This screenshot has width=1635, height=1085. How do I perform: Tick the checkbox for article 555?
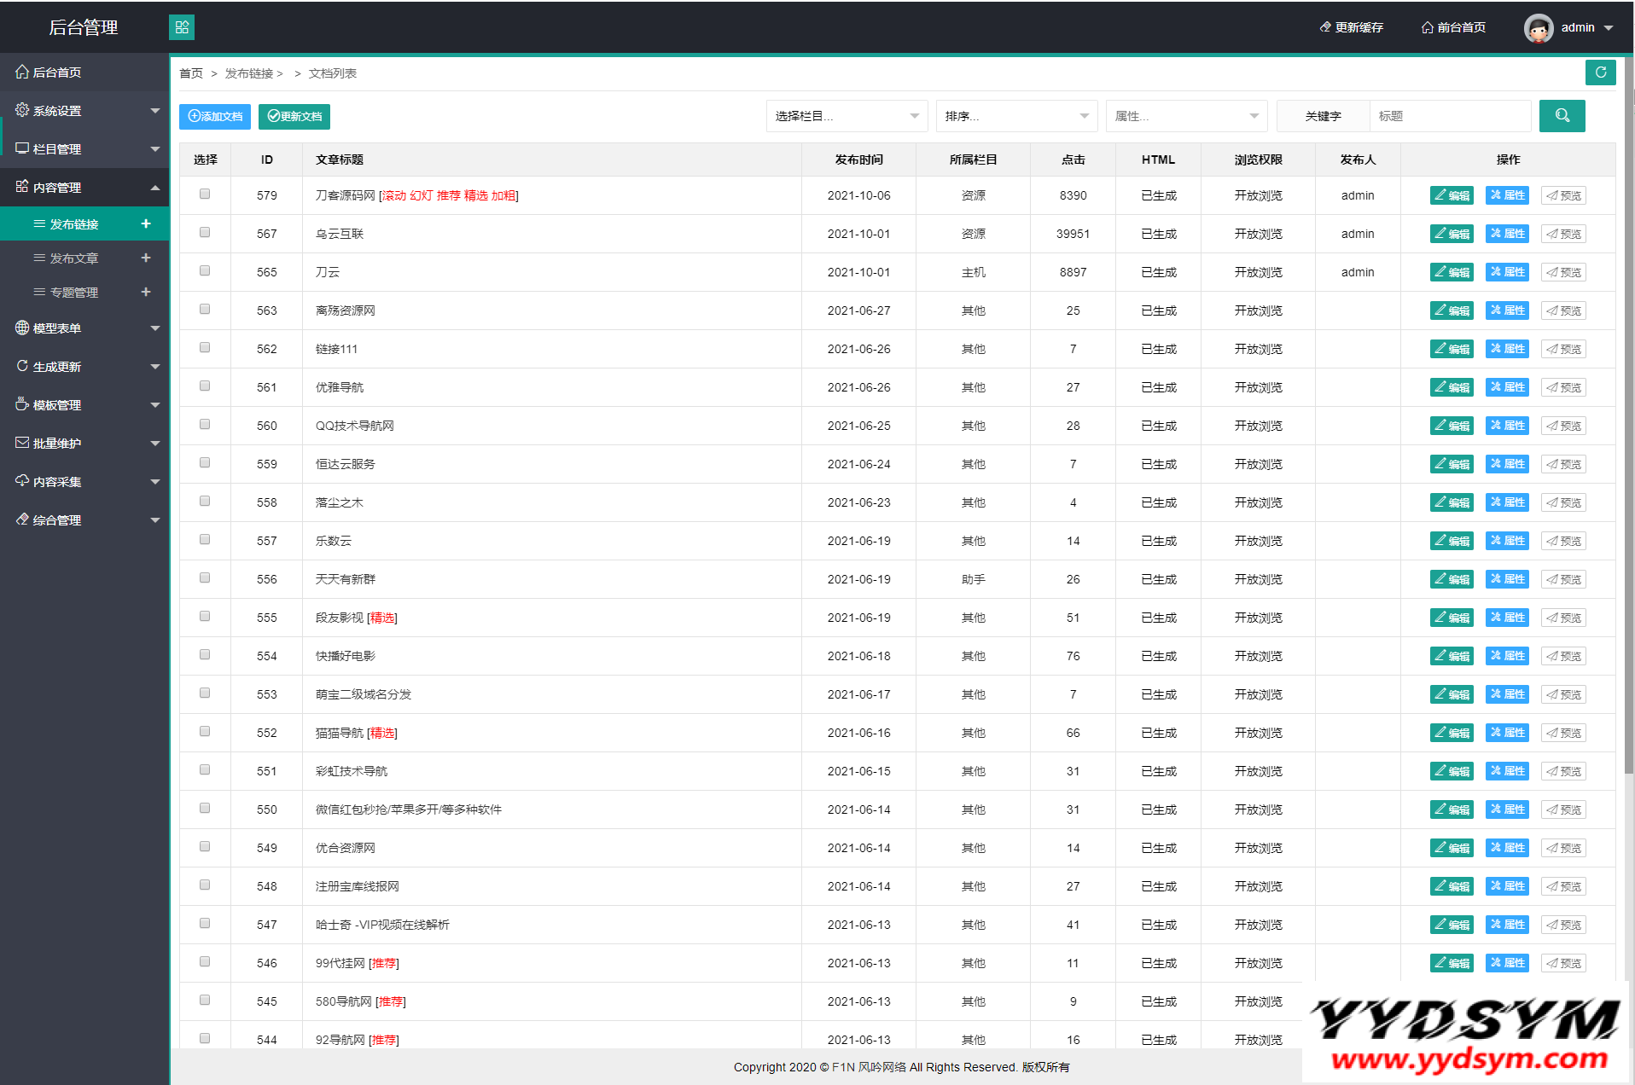(205, 617)
